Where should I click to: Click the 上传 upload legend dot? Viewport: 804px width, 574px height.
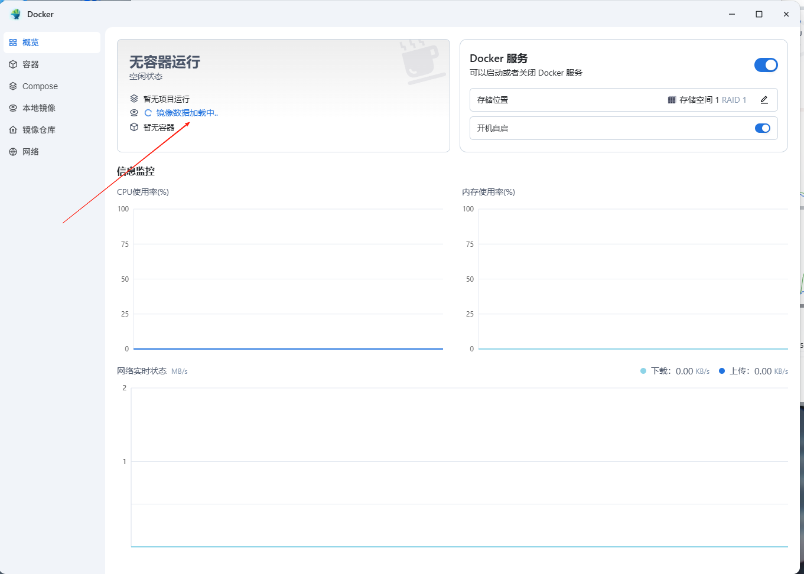(722, 371)
